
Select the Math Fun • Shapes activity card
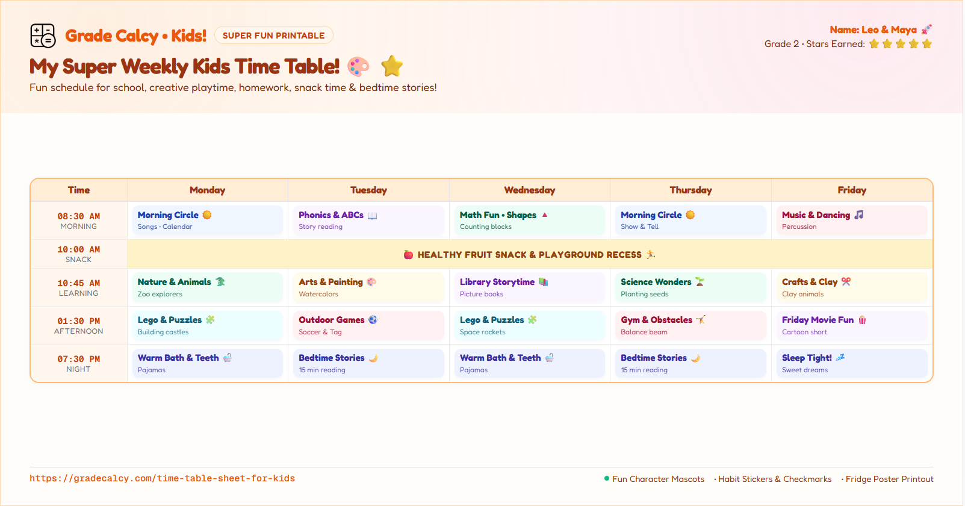pos(530,220)
